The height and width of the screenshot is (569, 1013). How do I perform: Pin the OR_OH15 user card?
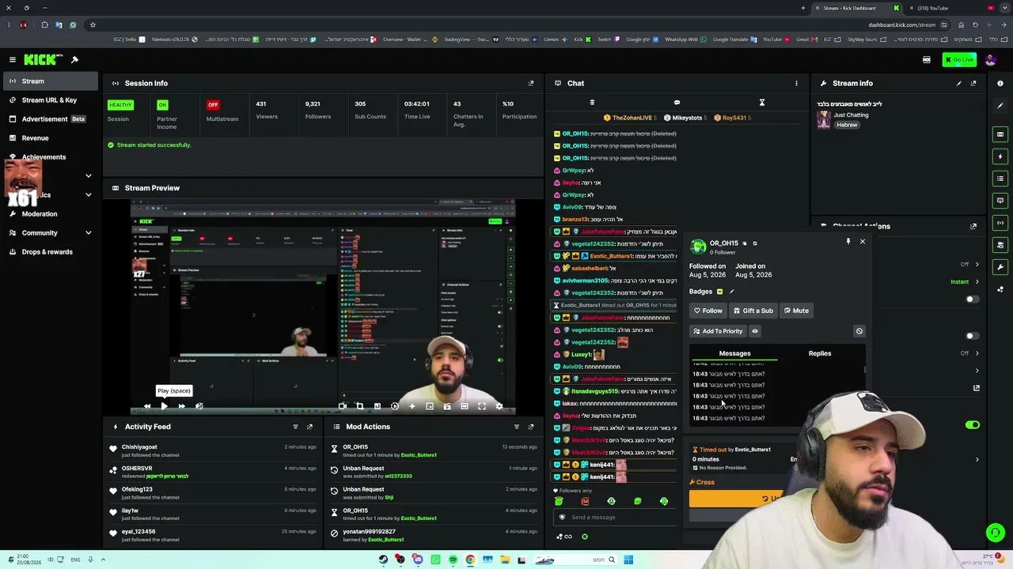pyautogui.click(x=848, y=241)
